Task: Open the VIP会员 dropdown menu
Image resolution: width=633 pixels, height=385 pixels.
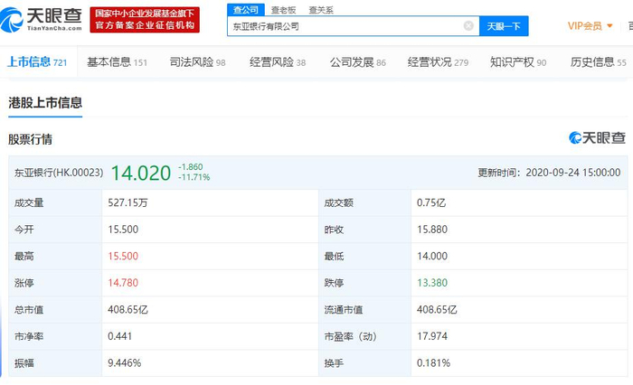Action: tap(589, 26)
